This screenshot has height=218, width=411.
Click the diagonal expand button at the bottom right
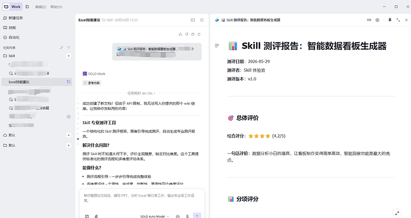point(397,213)
